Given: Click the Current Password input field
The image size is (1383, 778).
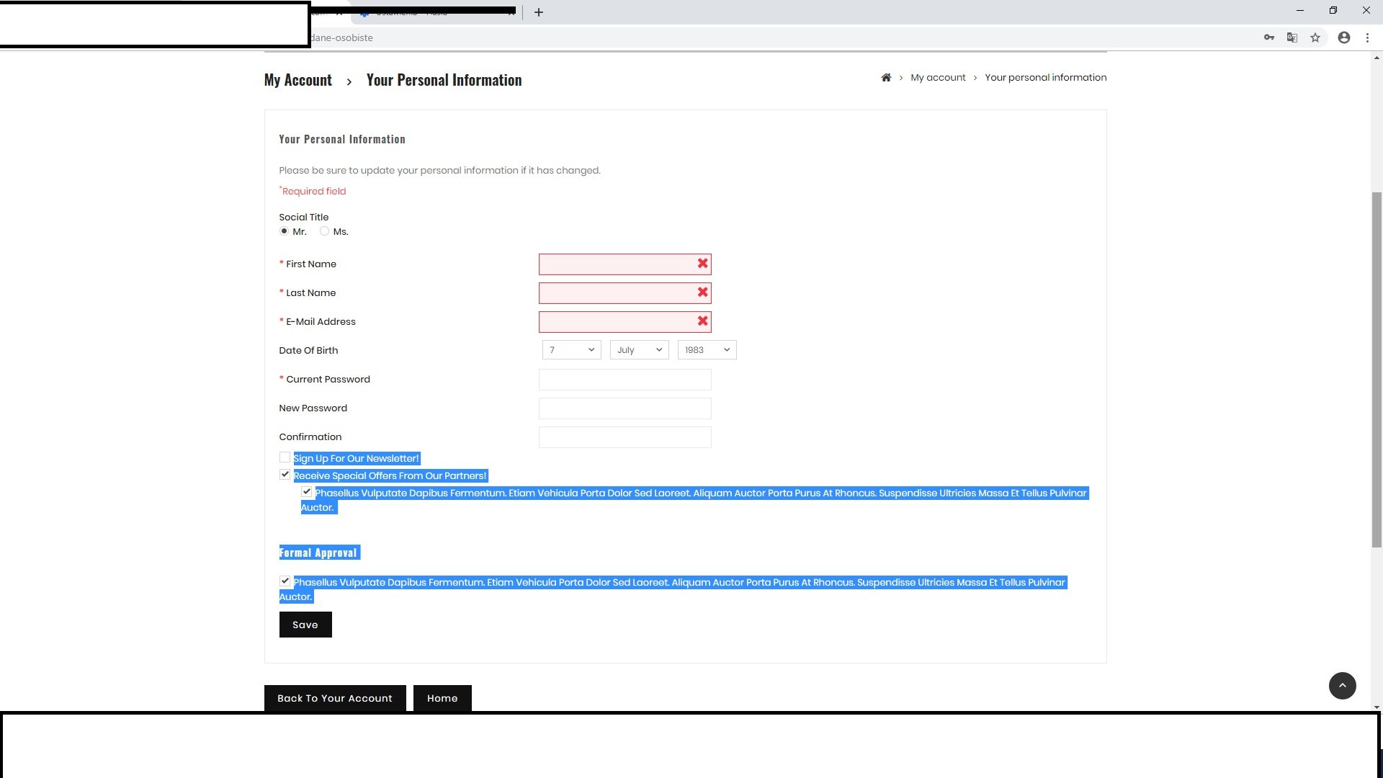Looking at the screenshot, I should point(625,380).
